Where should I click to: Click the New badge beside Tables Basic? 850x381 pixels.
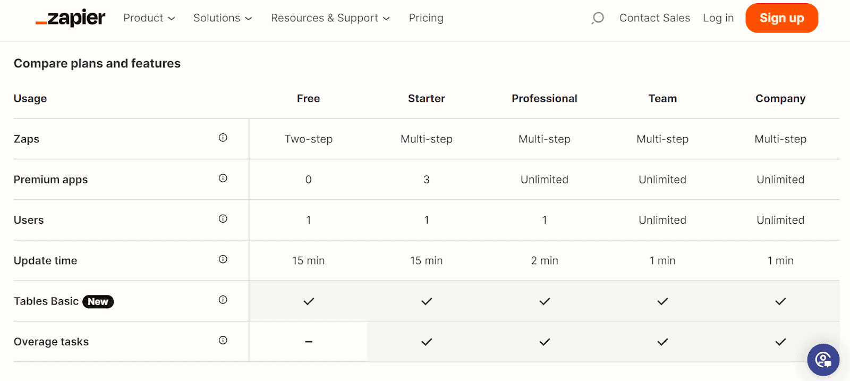point(98,302)
